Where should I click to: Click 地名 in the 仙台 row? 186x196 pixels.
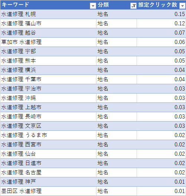point(103,154)
